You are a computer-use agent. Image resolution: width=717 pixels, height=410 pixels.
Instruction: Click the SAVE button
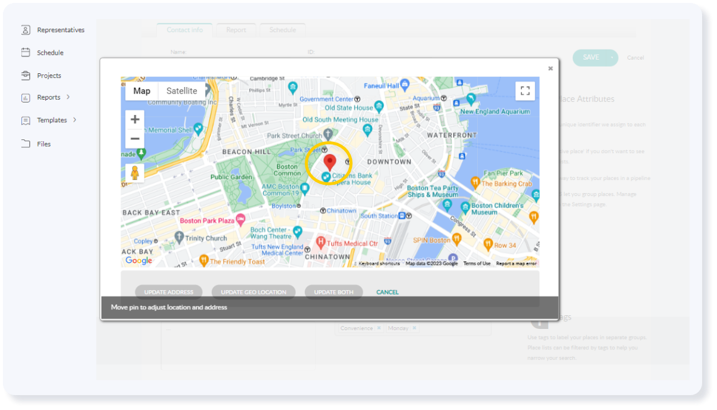tap(591, 58)
